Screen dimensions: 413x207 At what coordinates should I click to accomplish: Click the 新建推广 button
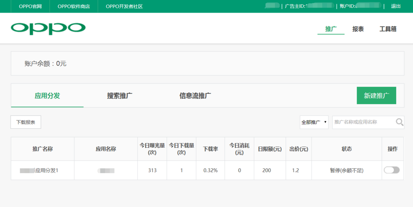376,96
